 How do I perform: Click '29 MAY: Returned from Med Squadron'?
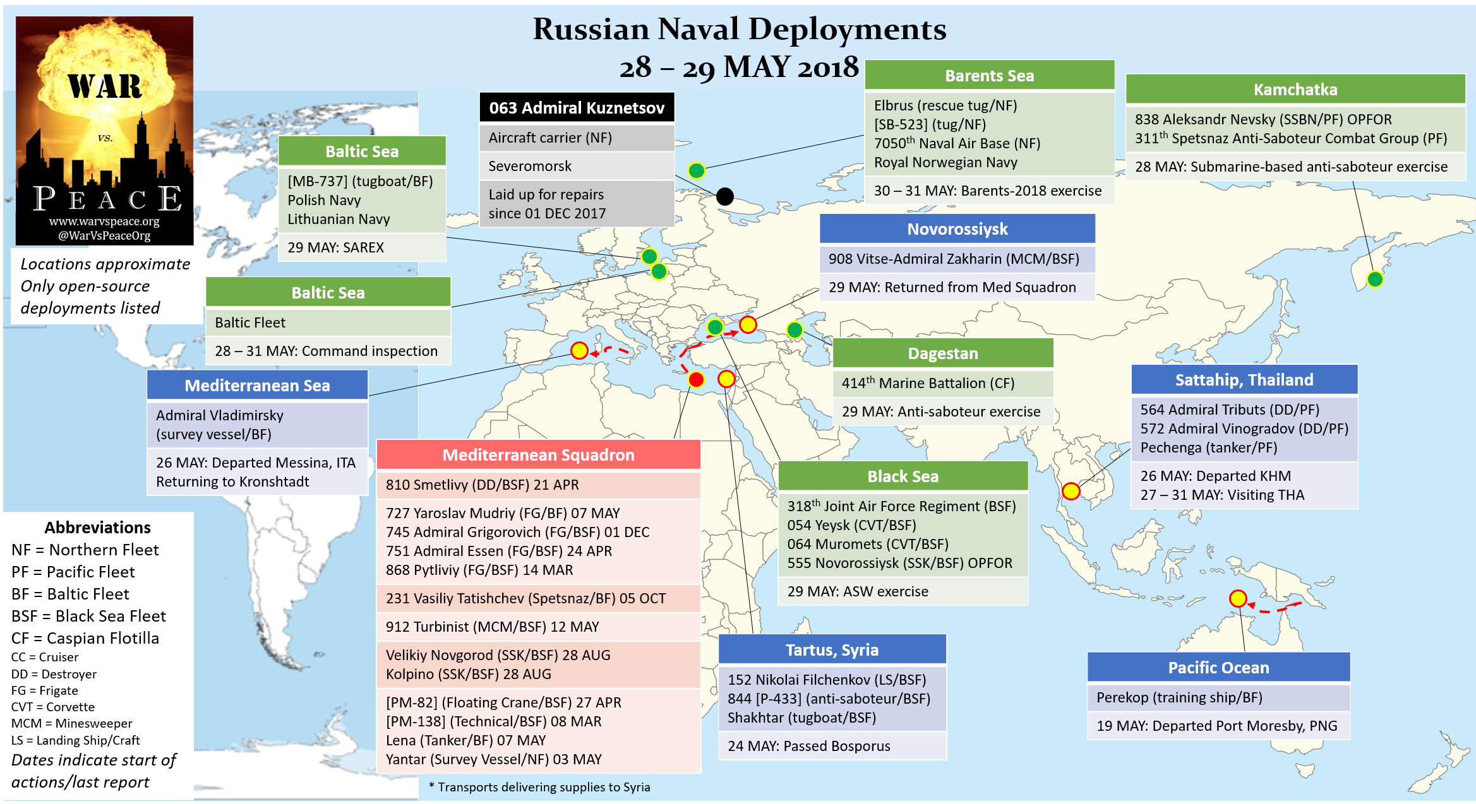point(952,287)
